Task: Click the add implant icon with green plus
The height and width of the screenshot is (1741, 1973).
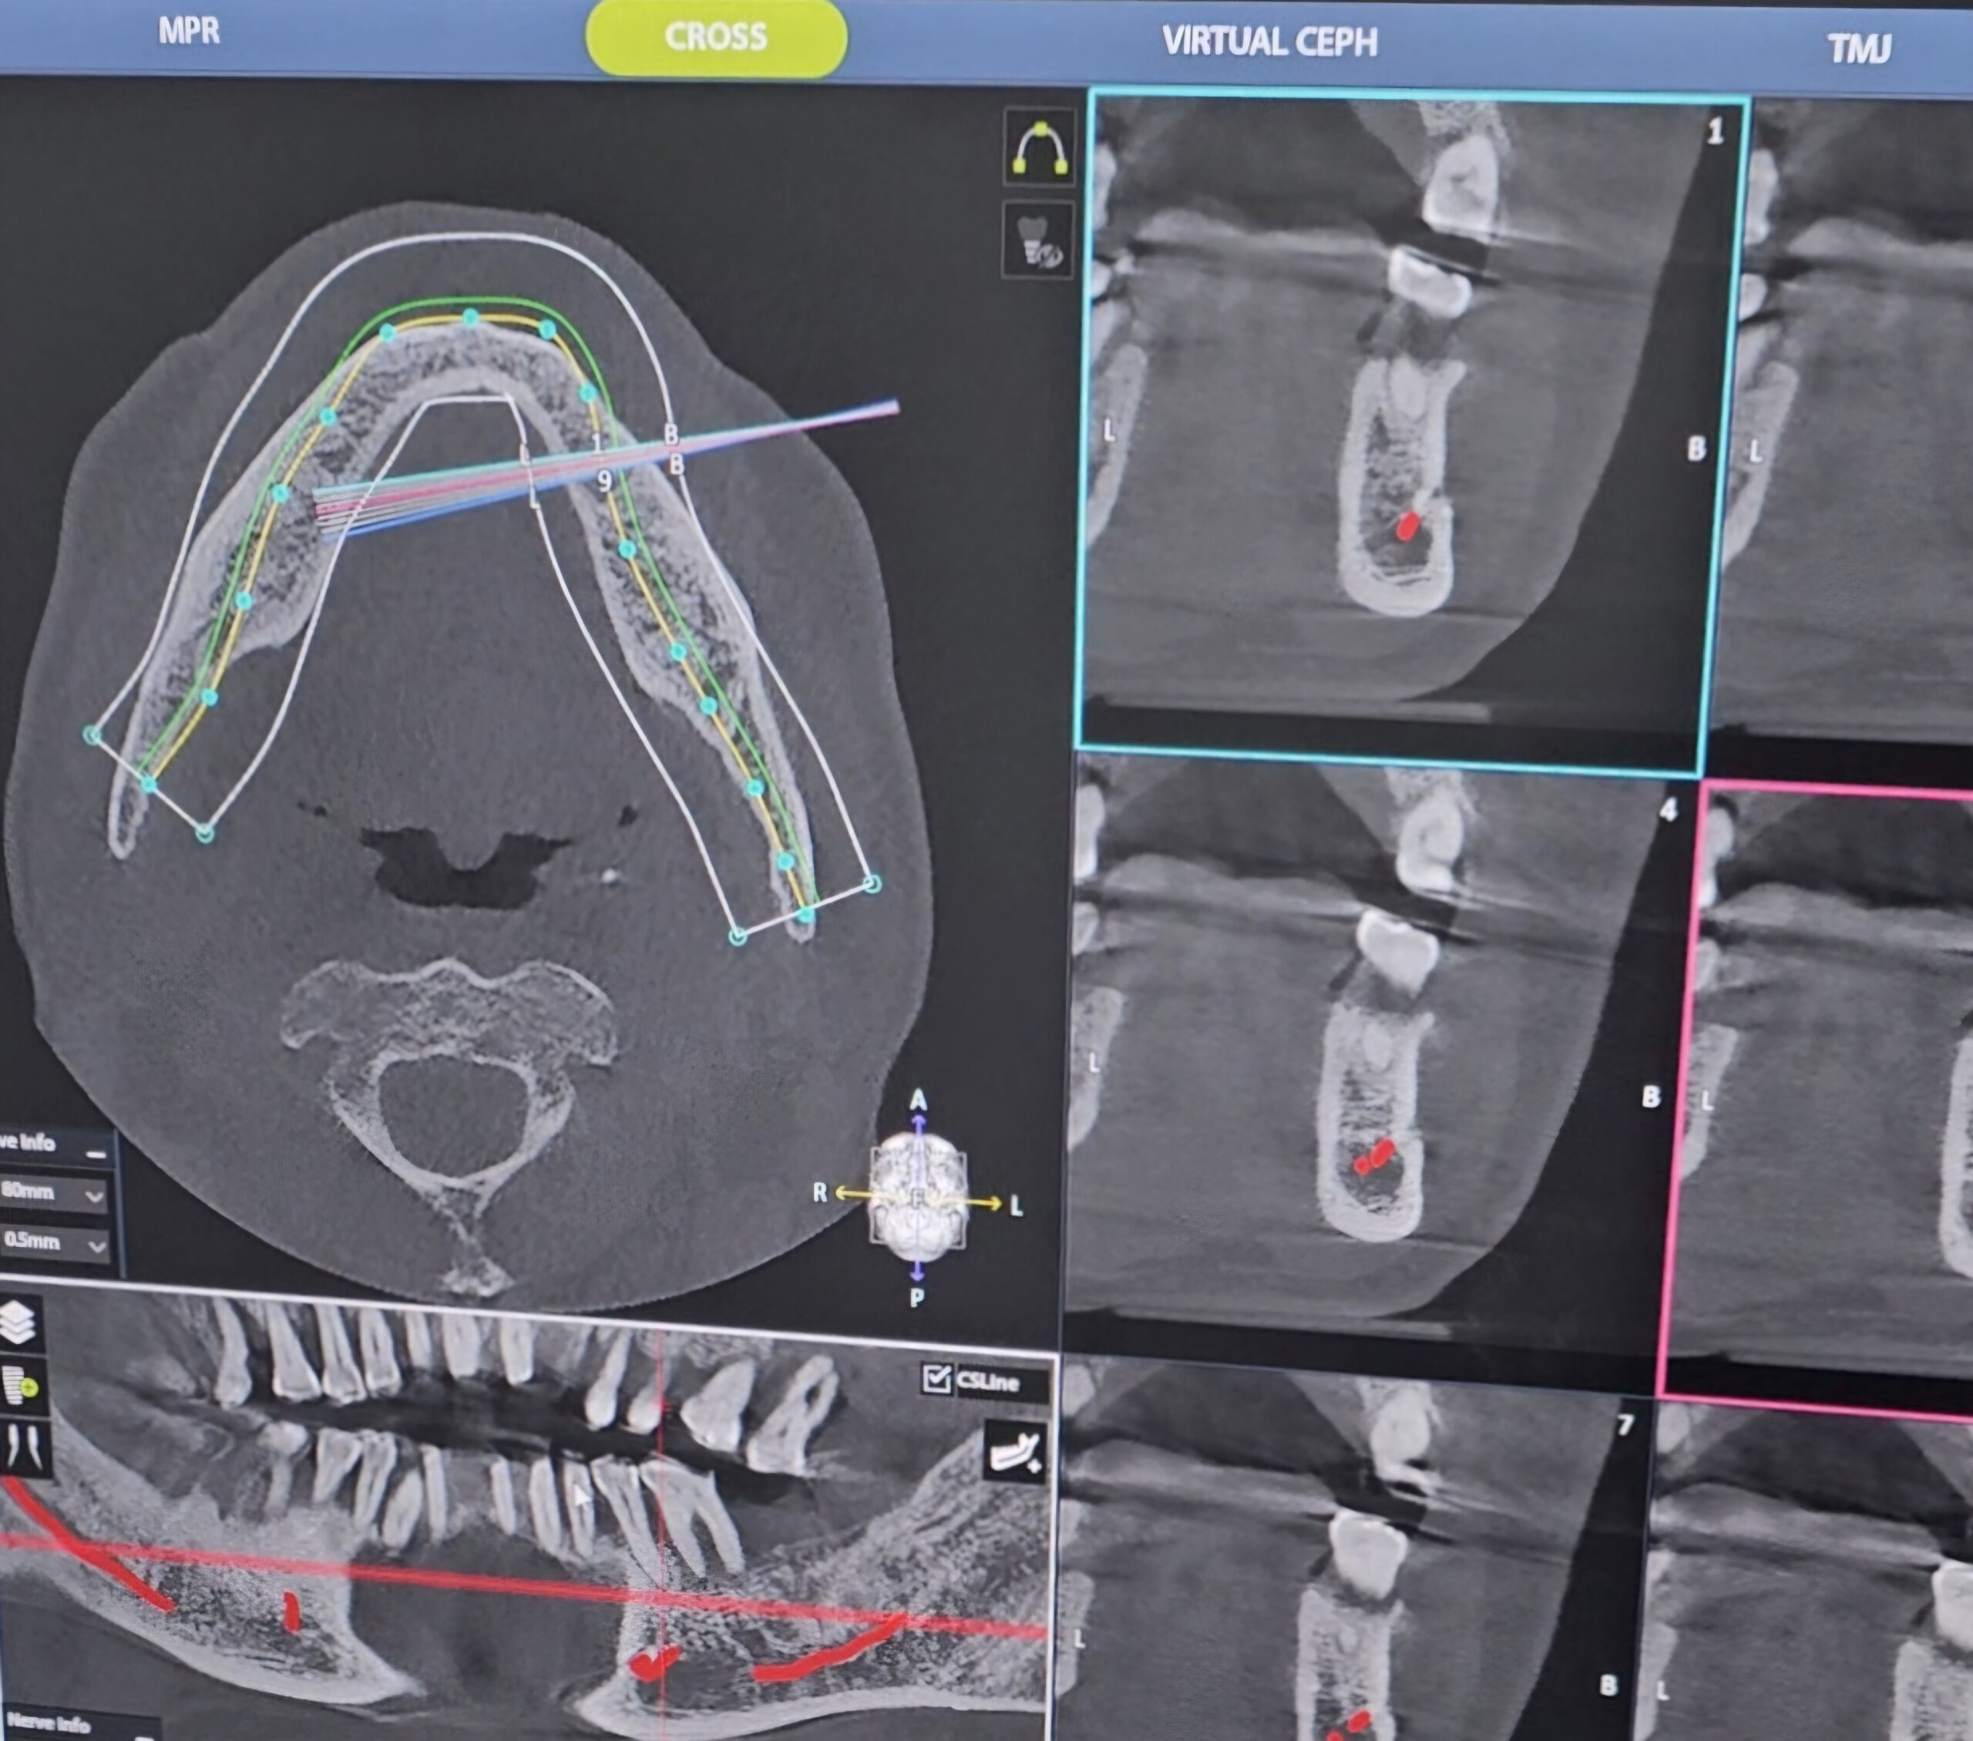Action: (x=19, y=1386)
